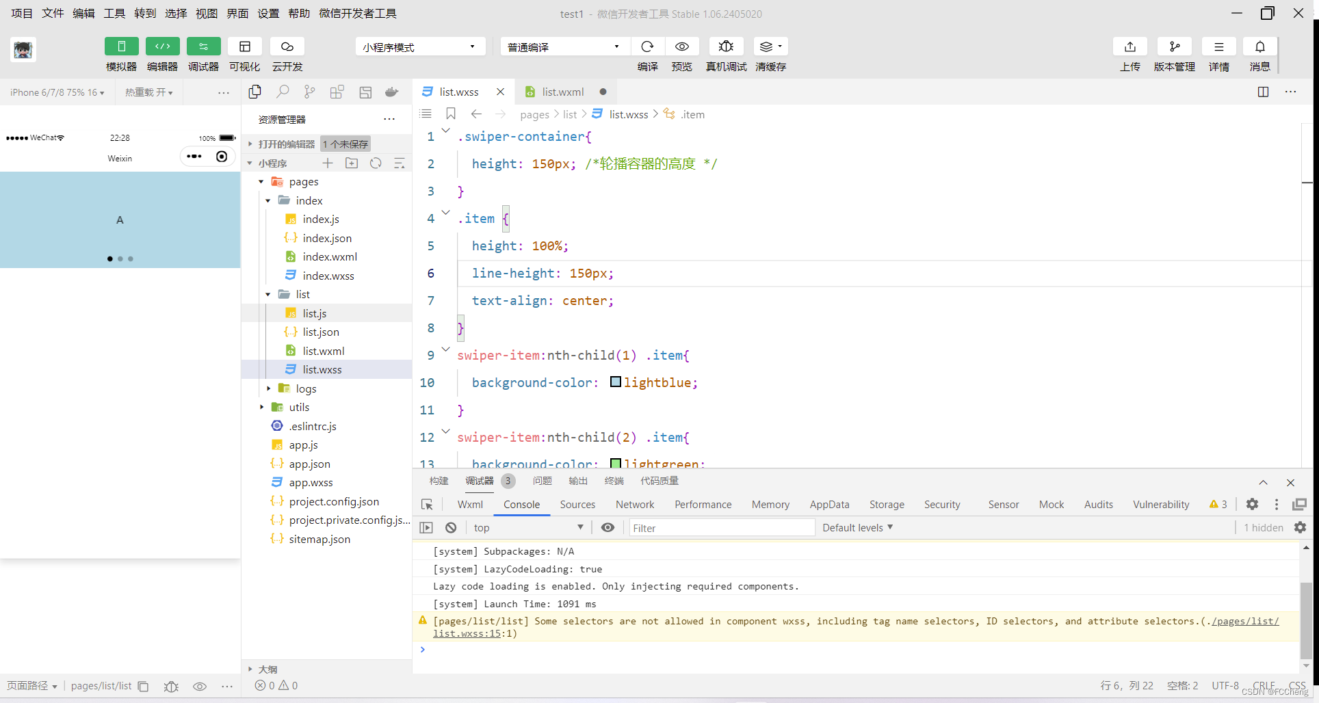Open the 工具 menu
The image size is (1319, 703).
pos(114,13)
